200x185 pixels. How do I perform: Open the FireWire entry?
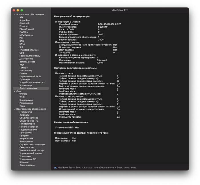24,32
